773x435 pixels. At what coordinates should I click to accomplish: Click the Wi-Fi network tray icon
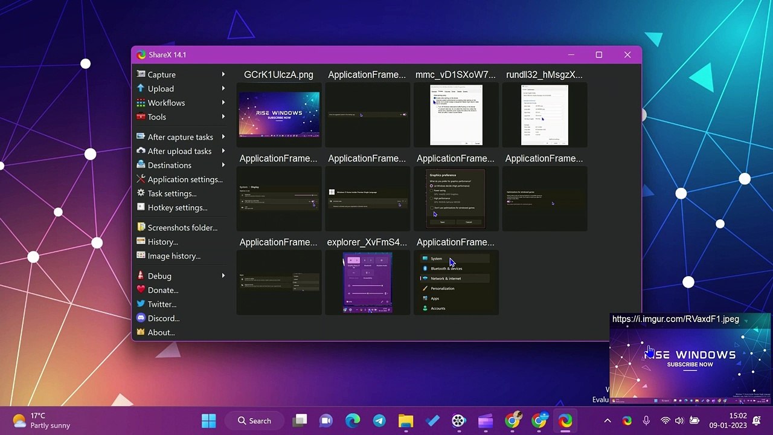tap(665, 421)
